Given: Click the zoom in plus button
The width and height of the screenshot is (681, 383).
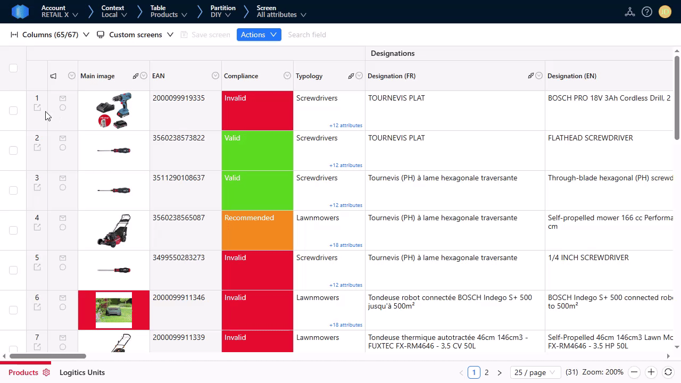Looking at the screenshot, I should click(x=651, y=372).
